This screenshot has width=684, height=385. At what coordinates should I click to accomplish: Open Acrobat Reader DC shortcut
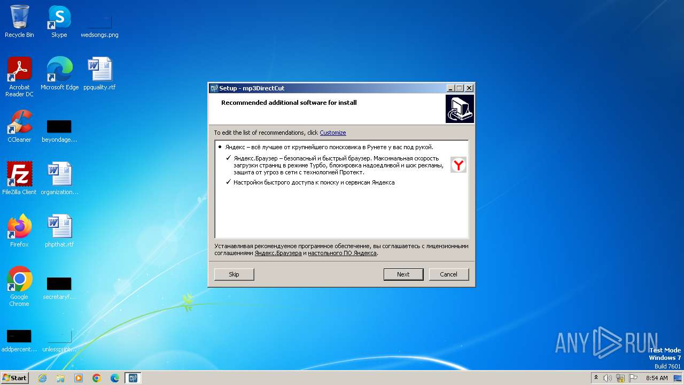(19, 77)
